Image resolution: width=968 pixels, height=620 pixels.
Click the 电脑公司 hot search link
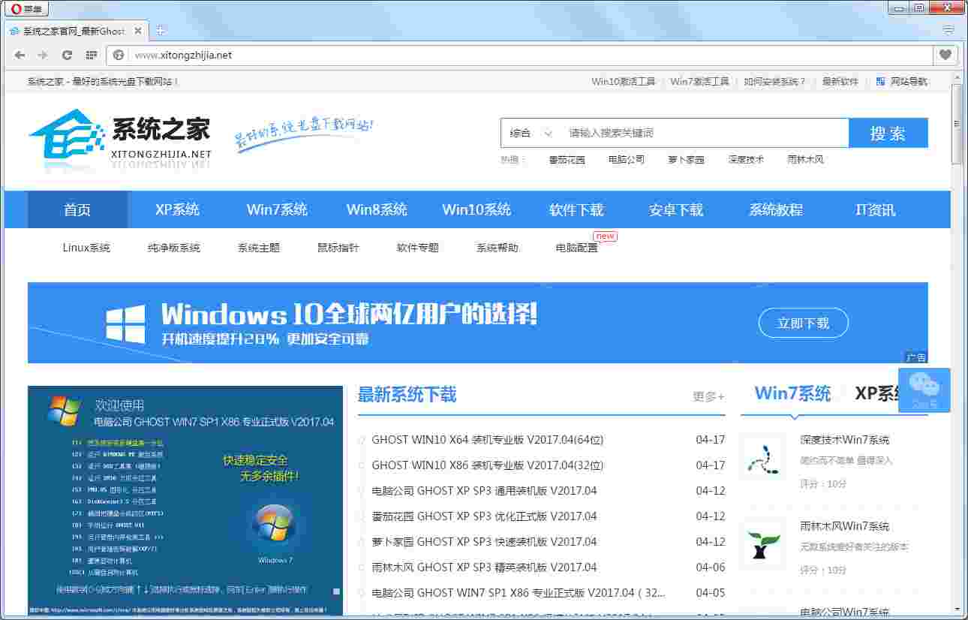(627, 159)
